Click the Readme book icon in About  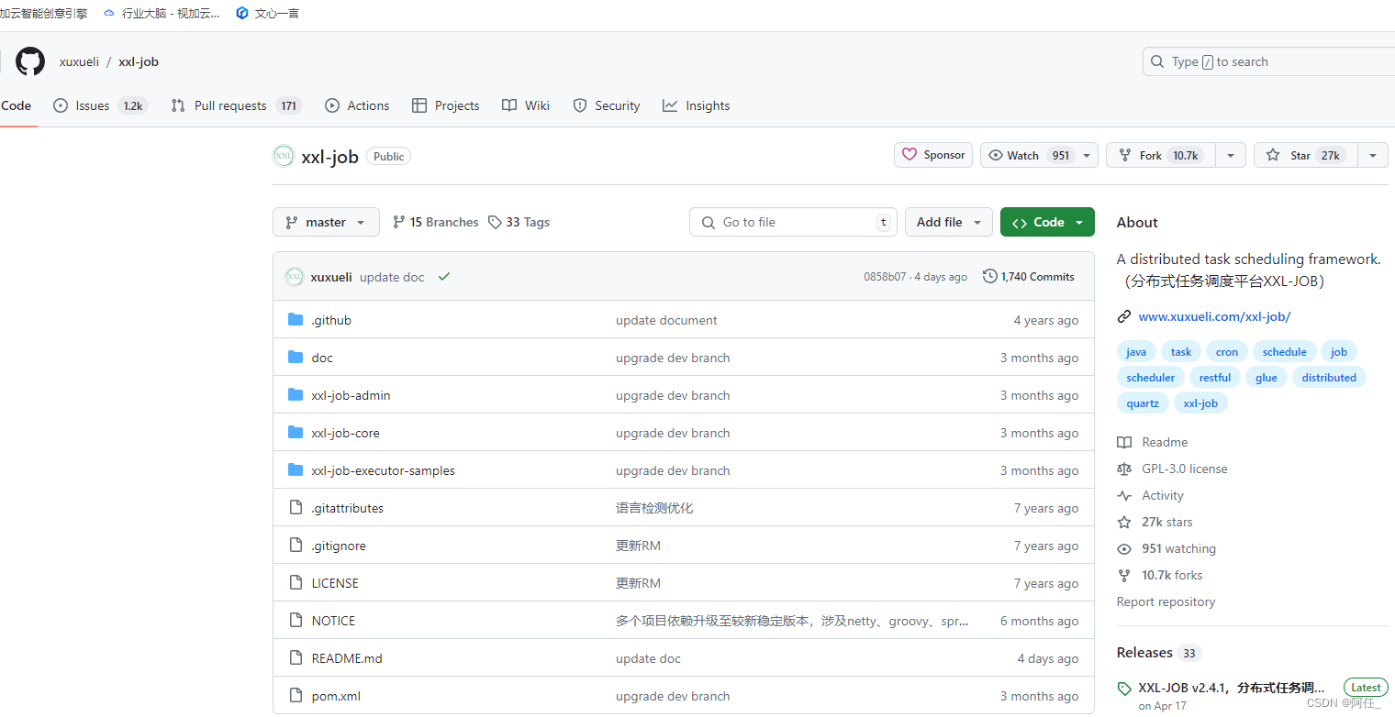(1124, 442)
